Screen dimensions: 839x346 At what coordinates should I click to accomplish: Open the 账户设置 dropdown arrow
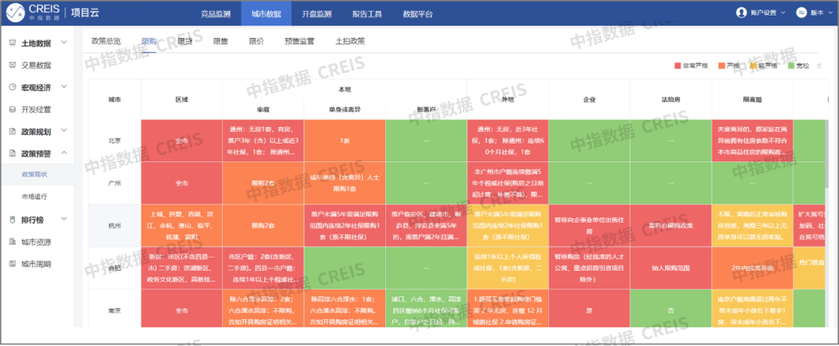tap(784, 12)
